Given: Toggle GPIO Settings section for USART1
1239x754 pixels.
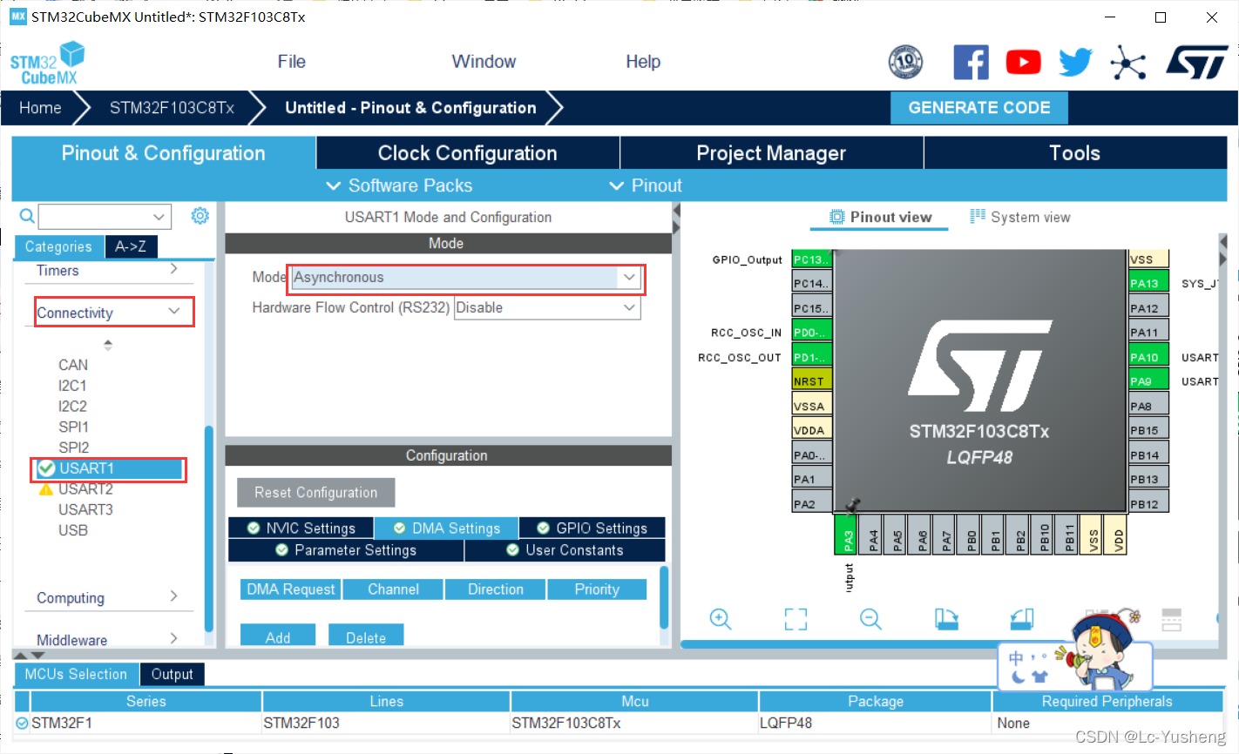Looking at the screenshot, I should (592, 528).
